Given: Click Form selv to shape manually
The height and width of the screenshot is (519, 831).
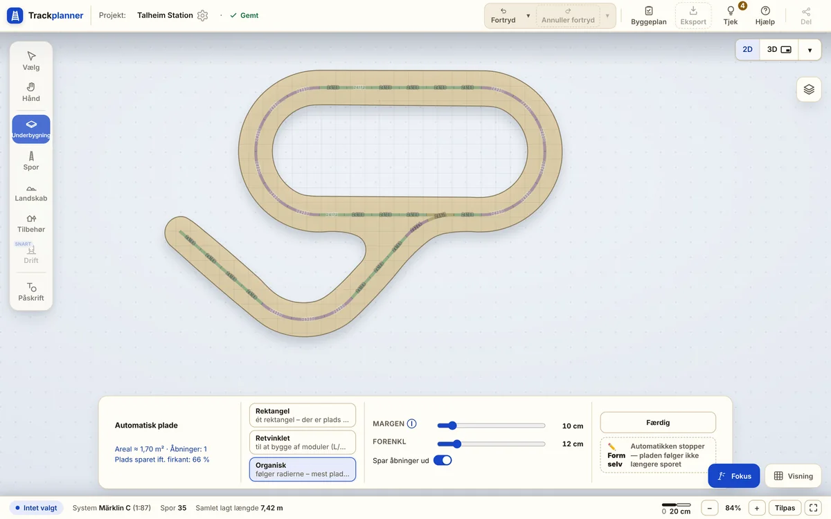Looking at the screenshot, I should click(x=658, y=455).
